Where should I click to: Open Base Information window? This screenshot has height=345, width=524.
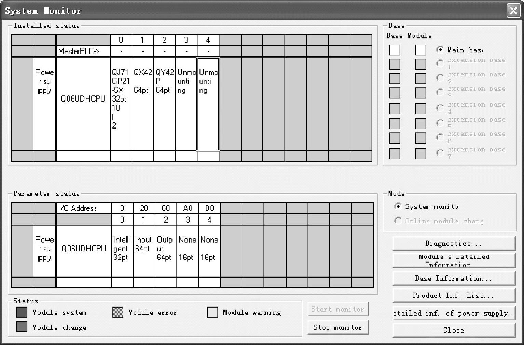(x=454, y=278)
